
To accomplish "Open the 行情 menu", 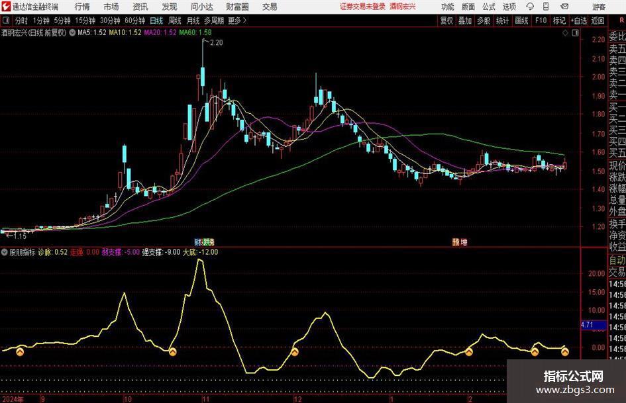I will 82,7.
